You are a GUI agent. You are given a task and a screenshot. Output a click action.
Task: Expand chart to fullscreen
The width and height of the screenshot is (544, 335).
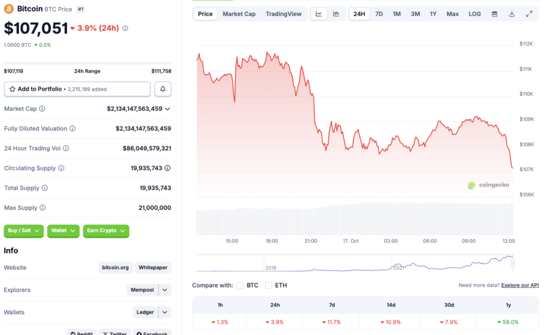click(x=529, y=14)
